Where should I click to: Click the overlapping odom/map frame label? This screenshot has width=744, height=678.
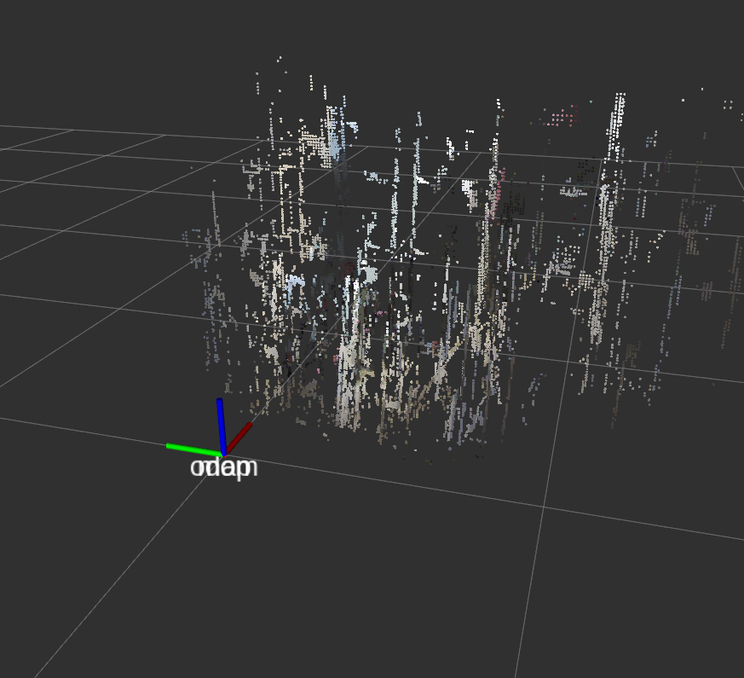click(x=223, y=468)
